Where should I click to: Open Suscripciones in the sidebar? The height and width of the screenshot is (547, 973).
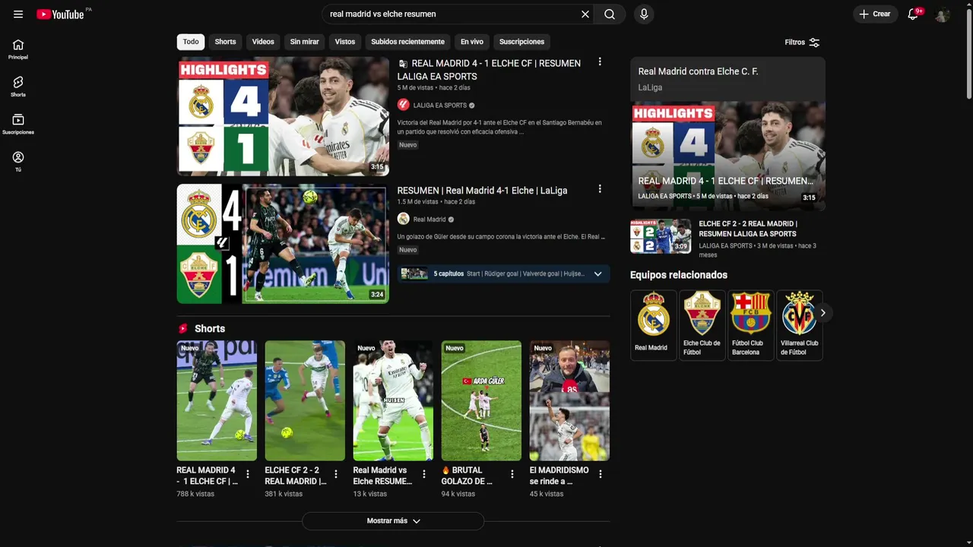tap(18, 124)
